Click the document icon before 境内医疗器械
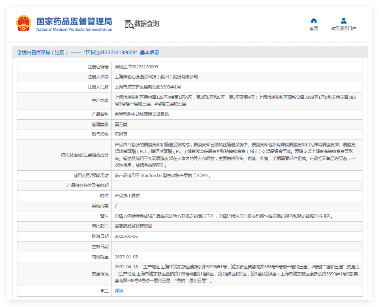Screen dimensions: 379x307 point(19,53)
